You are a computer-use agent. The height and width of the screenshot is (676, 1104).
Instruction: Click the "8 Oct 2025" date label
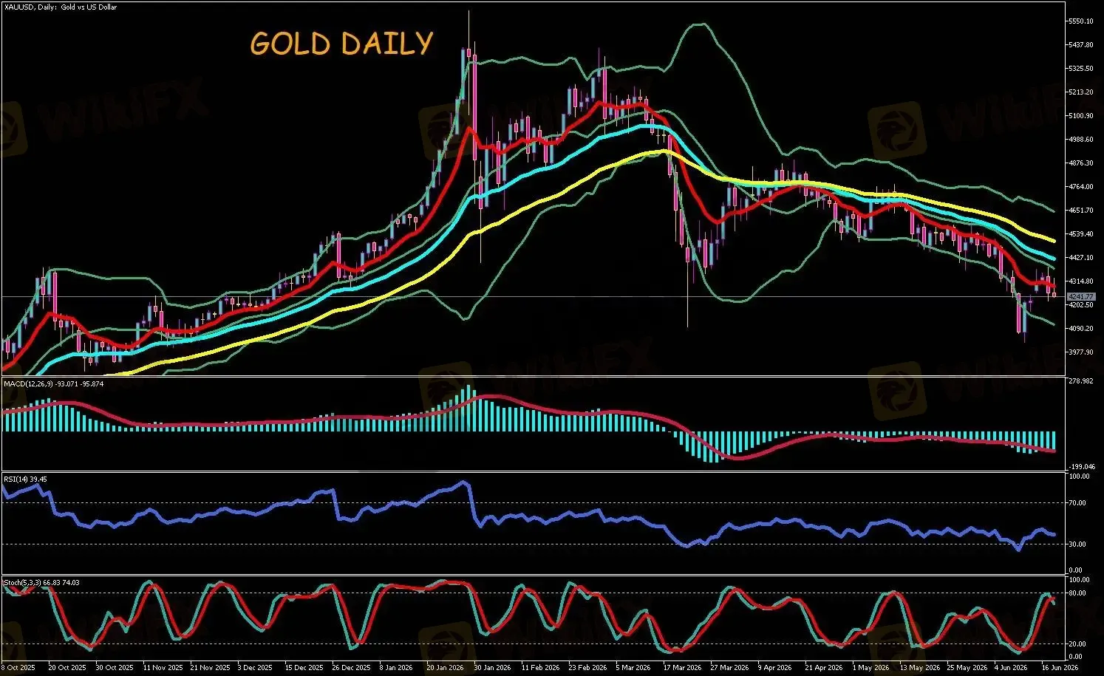pos(18,668)
